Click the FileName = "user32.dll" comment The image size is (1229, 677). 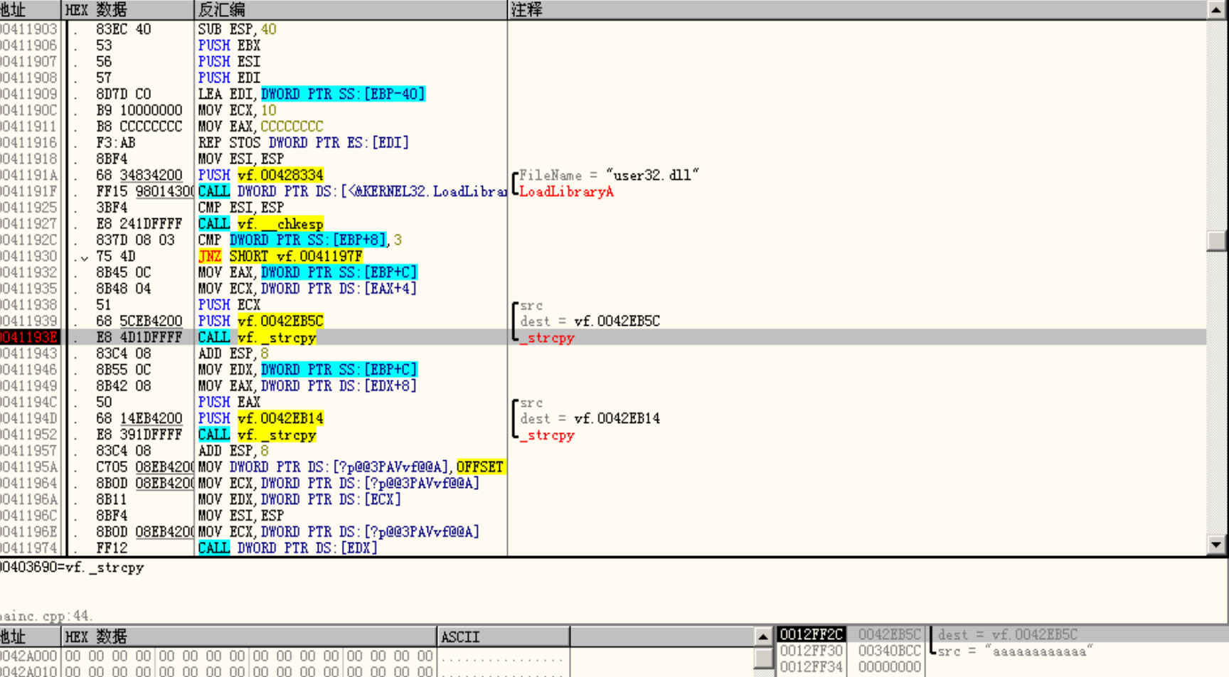[609, 175]
